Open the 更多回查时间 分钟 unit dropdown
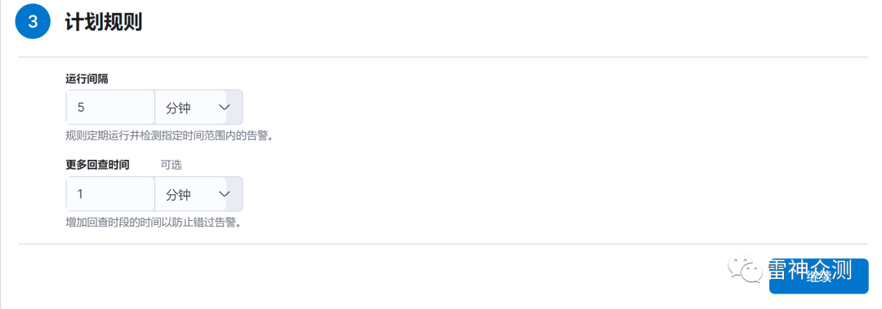This screenshot has height=309, width=882. pos(198,194)
